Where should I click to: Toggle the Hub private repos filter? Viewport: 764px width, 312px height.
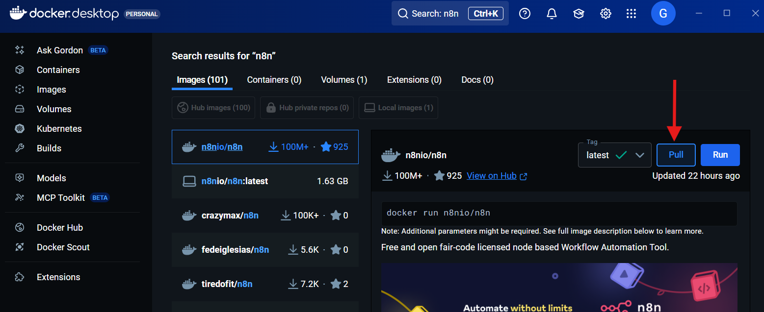(307, 107)
